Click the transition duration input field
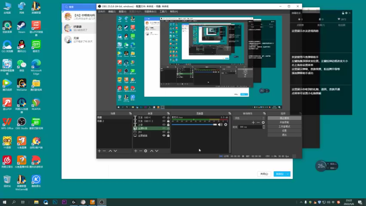366x206 pixels. [x=250, y=127]
